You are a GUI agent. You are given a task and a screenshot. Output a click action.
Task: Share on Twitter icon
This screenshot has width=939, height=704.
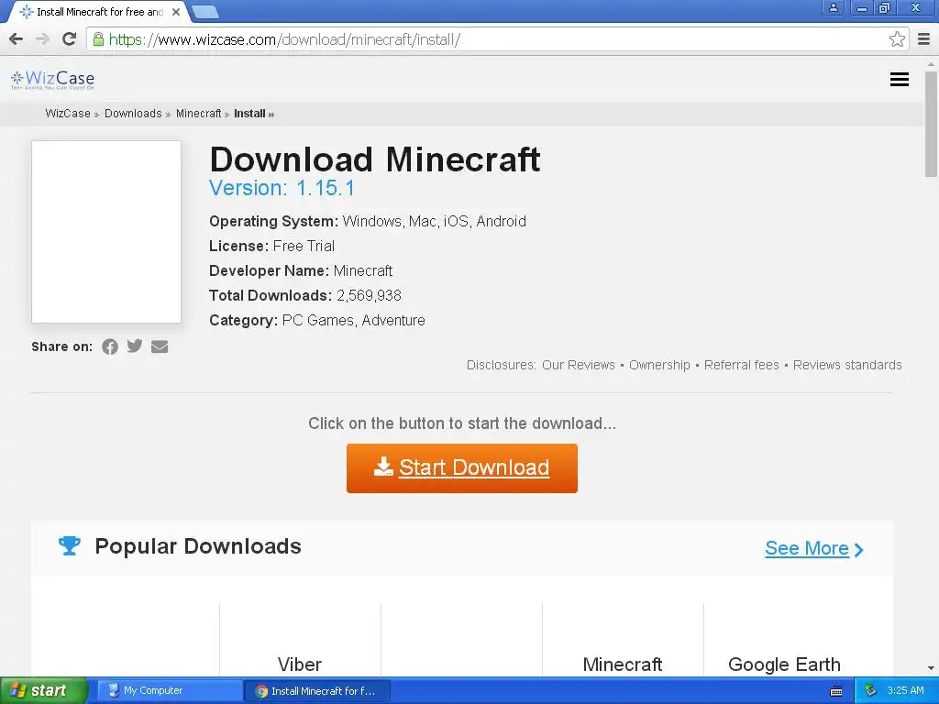tap(135, 346)
